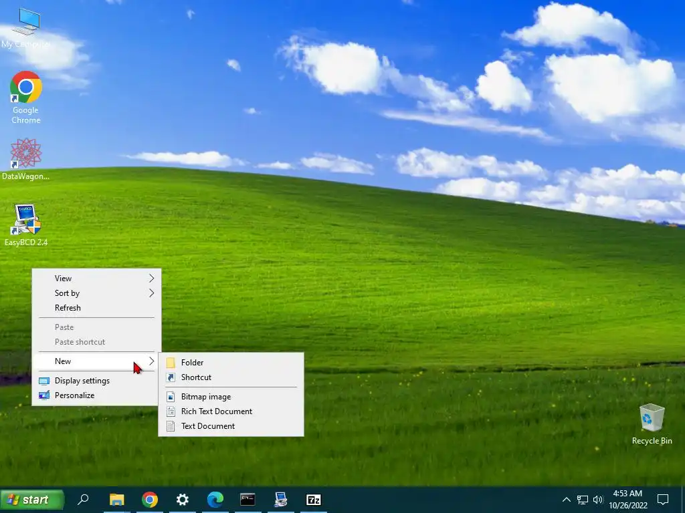Click the date 10/26/2022 in tray
The width and height of the screenshot is (685, 513).
coord(627,506)
